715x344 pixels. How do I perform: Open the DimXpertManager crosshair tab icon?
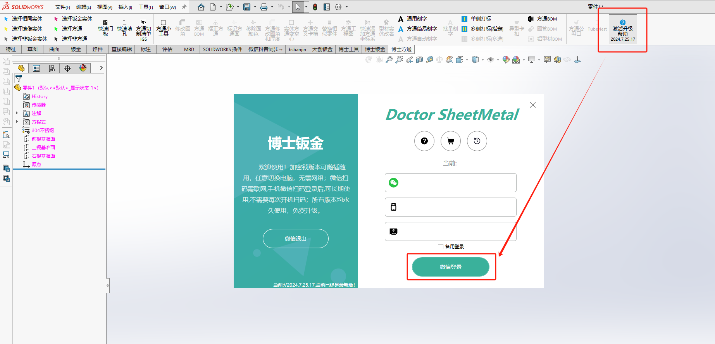pos(67,68)
